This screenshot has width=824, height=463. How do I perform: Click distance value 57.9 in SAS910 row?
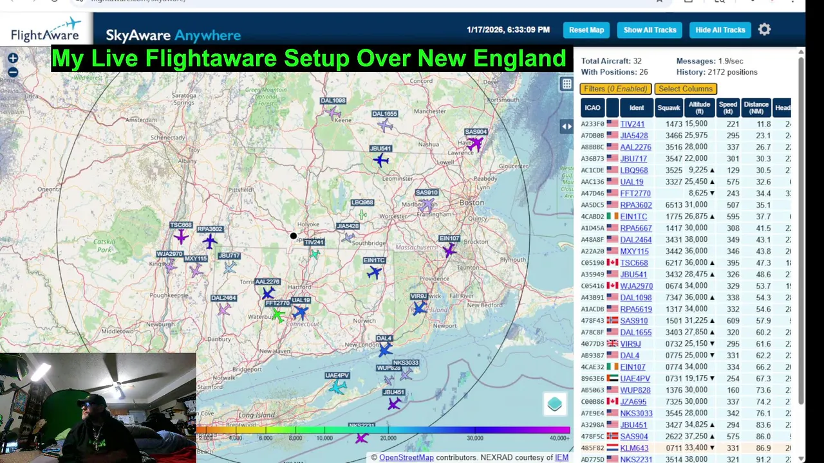(763, 321)
